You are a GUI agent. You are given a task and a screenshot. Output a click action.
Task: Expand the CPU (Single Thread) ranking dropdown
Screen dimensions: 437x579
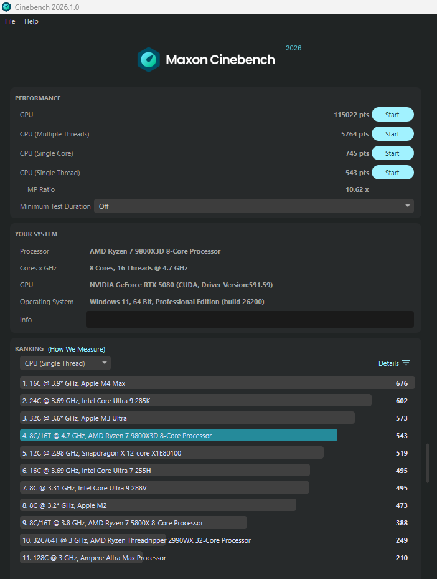click(65, 363)
